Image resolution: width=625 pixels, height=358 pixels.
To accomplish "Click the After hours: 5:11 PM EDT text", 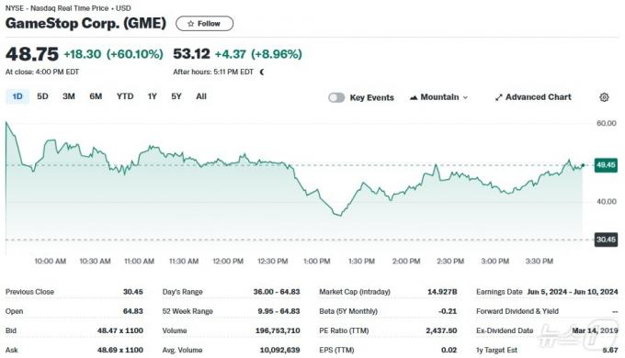I will (x=213, y=72).
